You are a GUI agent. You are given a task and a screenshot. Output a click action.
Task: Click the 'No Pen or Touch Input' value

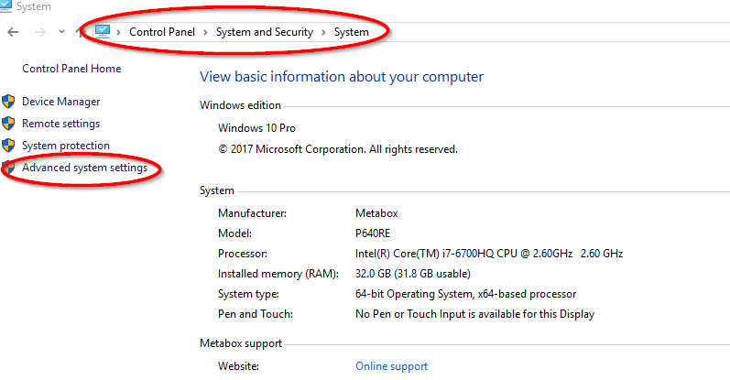474,314
